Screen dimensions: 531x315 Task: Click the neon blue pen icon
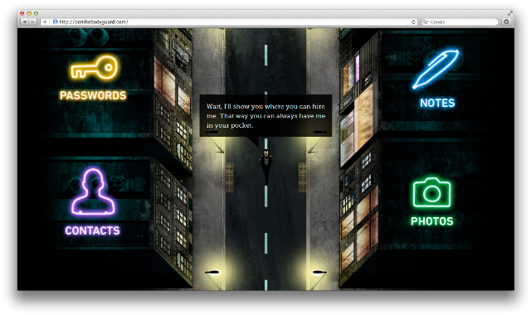pyautogui.click(x=436, y=70)
